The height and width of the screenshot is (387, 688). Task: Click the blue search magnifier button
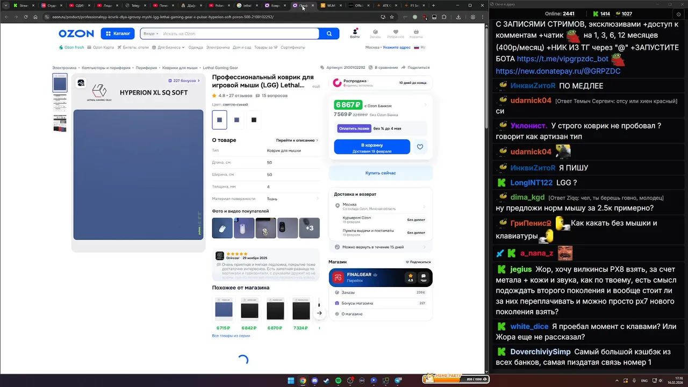coord(329,33)
